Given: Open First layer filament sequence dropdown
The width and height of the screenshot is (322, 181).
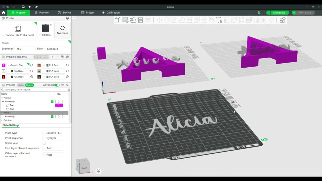Looking at the screenshot, I should [53, 148].
